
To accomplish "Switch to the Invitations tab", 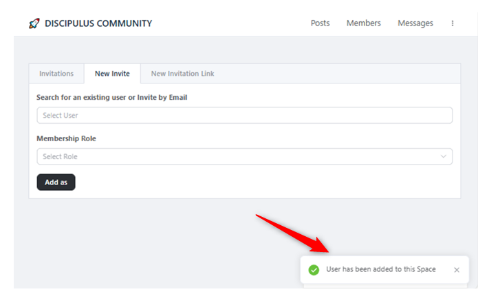I will [x=56, y=74].
